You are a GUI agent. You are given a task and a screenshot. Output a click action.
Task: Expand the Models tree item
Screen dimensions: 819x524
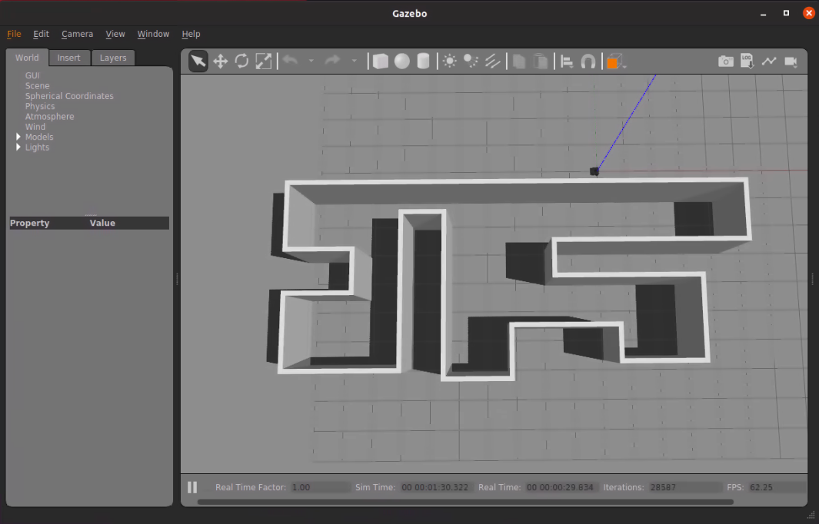(x=18, y=137)
